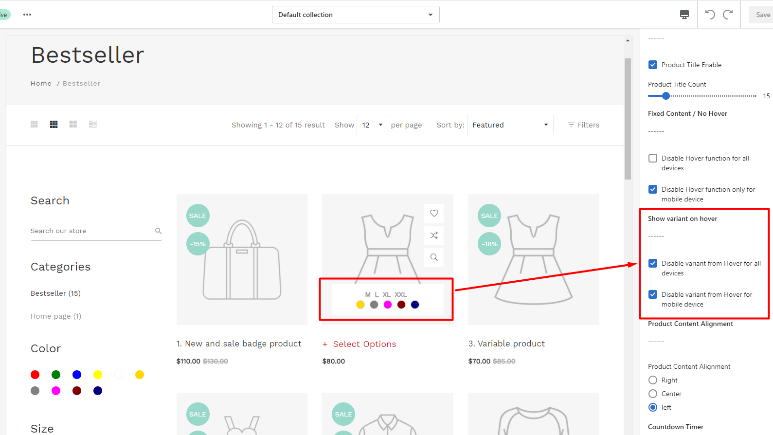Switch to three-column grid view icon
The image size is (773, 435).
54,125
